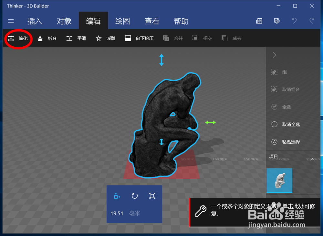Toggle scale mode in the object panel

coord(152,196)
